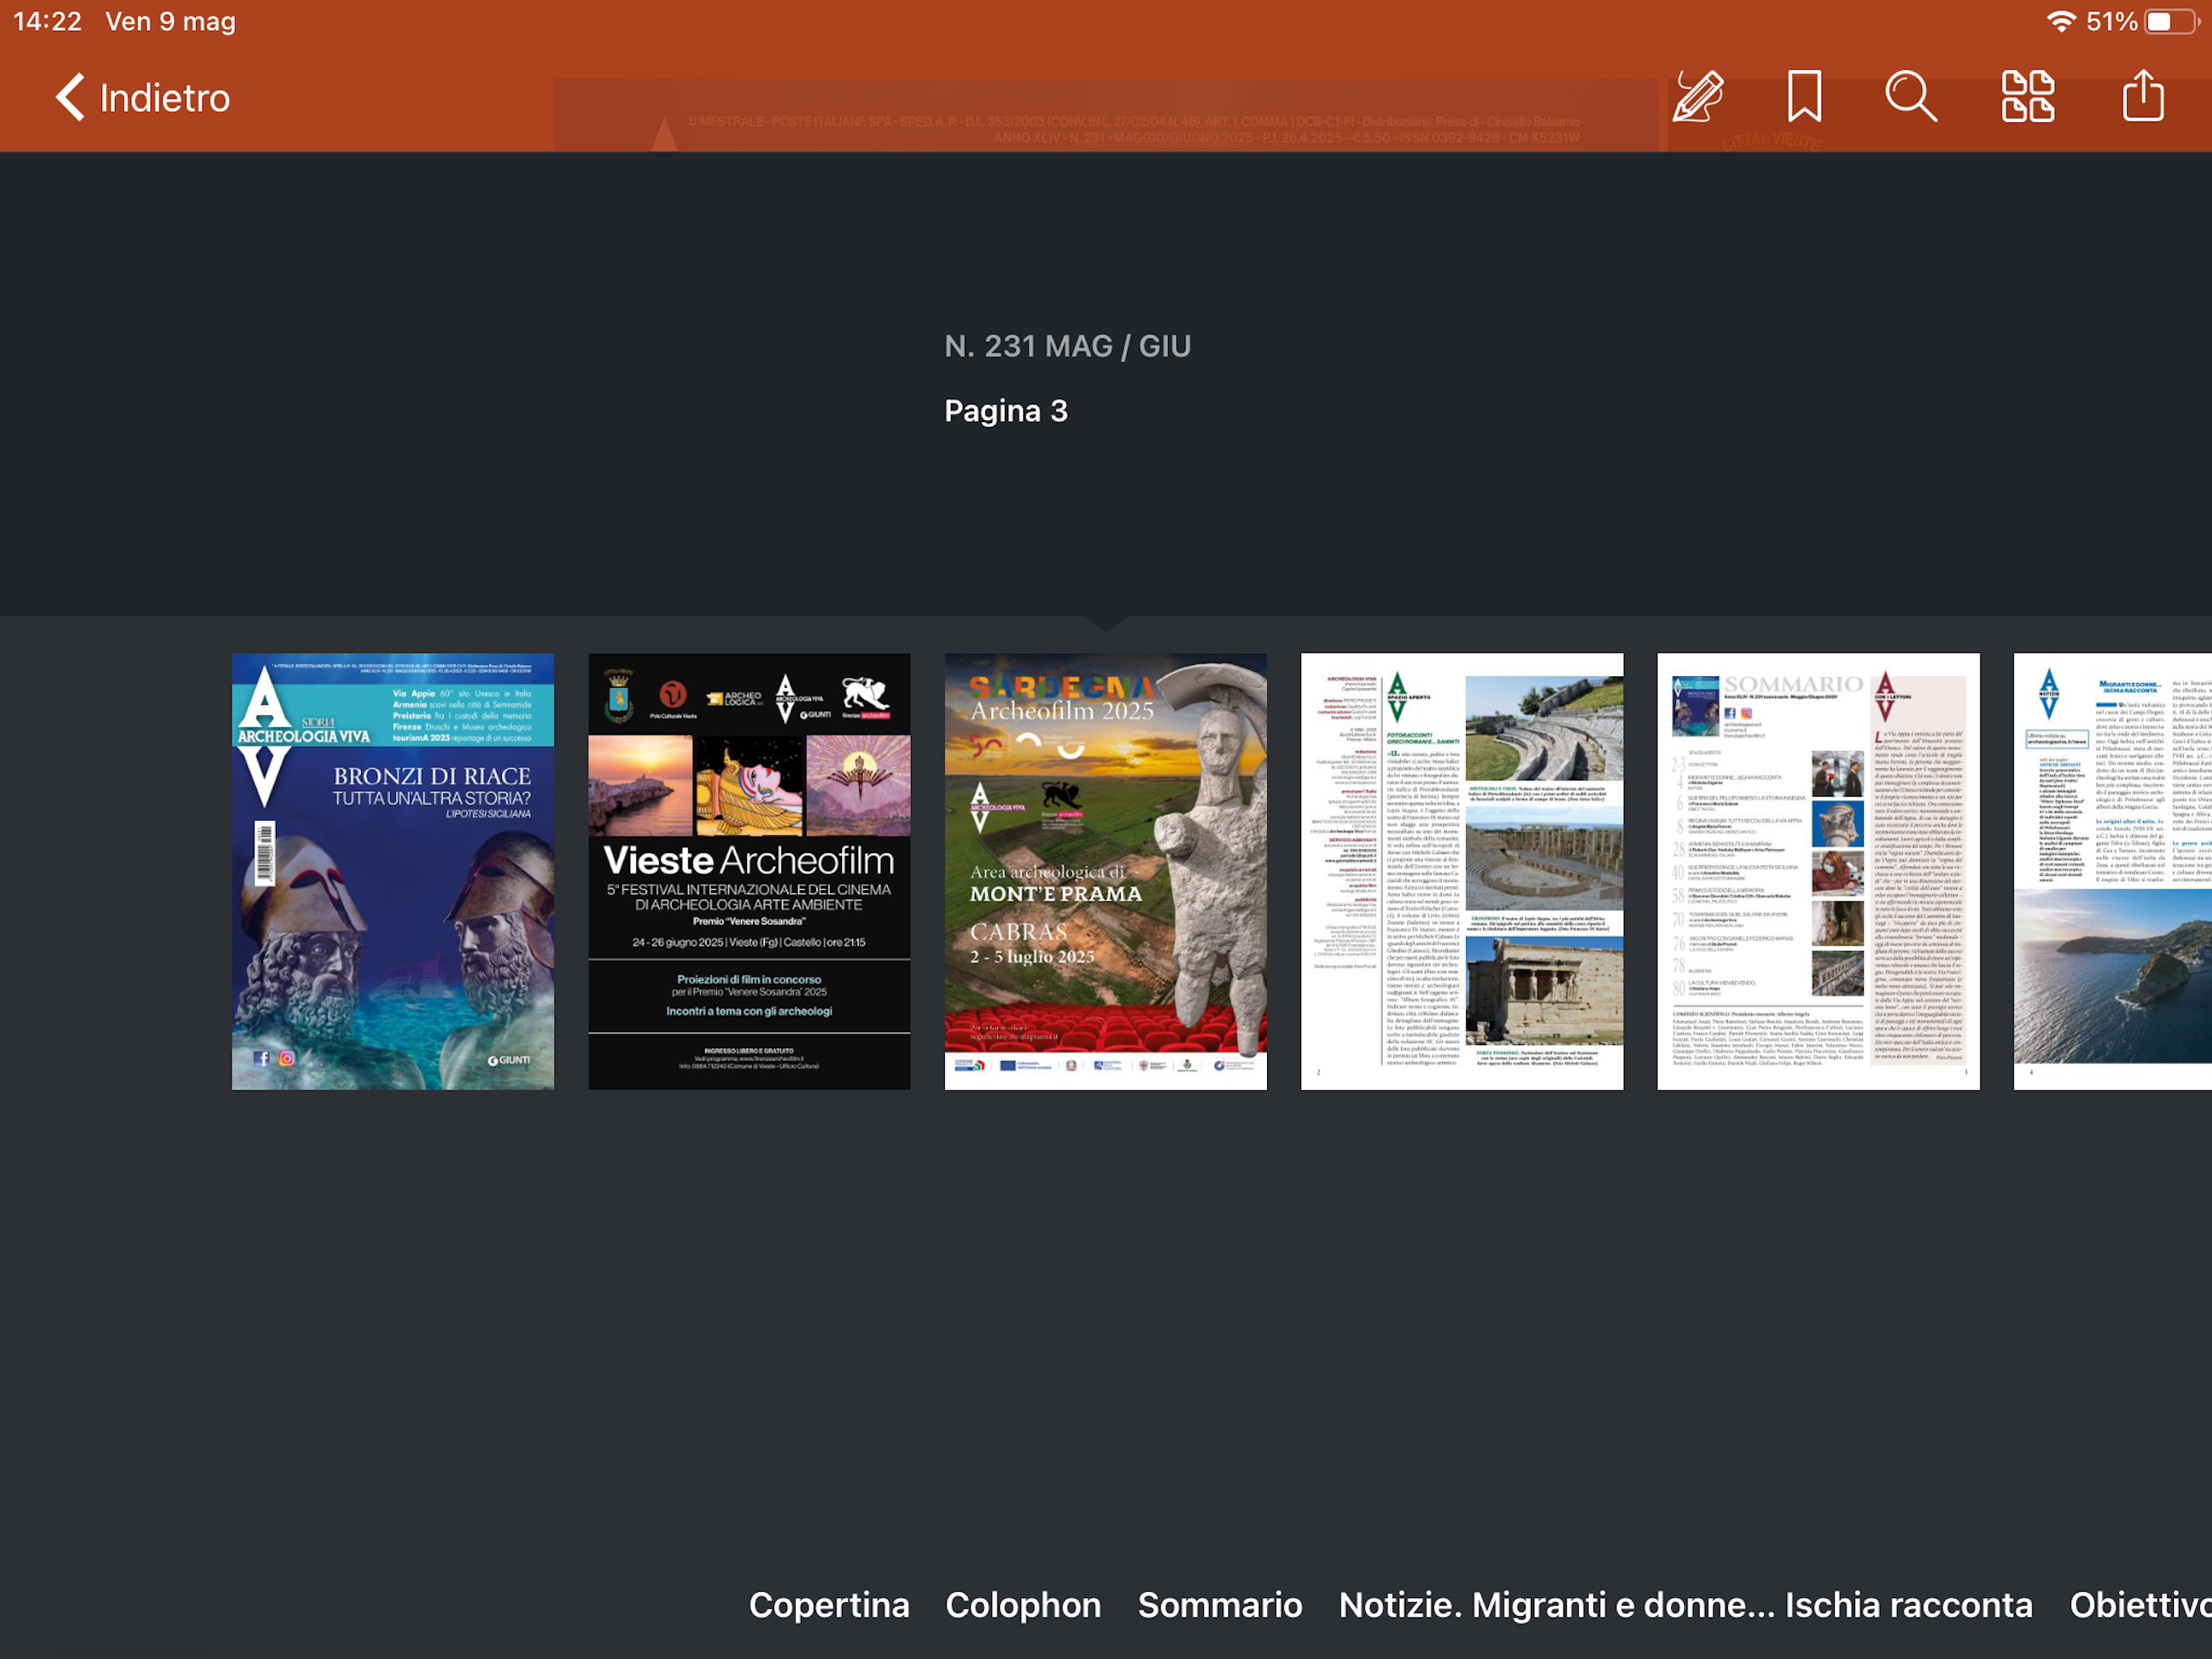Tap the 51% battery percentage
The height and width of the screenshot is (1659, 2212).
pos(2112,22)
